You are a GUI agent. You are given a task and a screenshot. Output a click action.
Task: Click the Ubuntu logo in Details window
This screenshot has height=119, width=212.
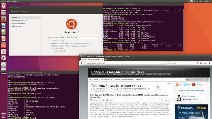[71, 24]
